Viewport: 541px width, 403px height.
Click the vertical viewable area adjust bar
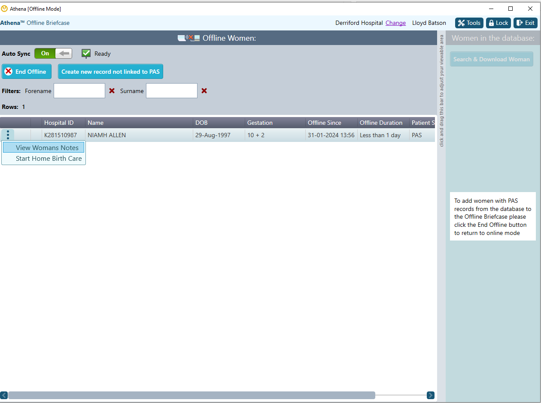coord(441,217)
